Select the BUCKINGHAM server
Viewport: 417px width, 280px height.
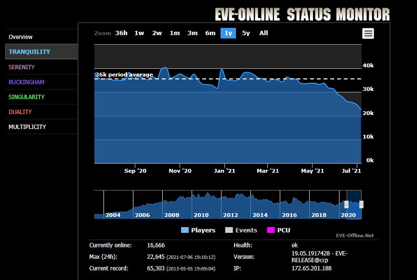click(x=26, y=82)
